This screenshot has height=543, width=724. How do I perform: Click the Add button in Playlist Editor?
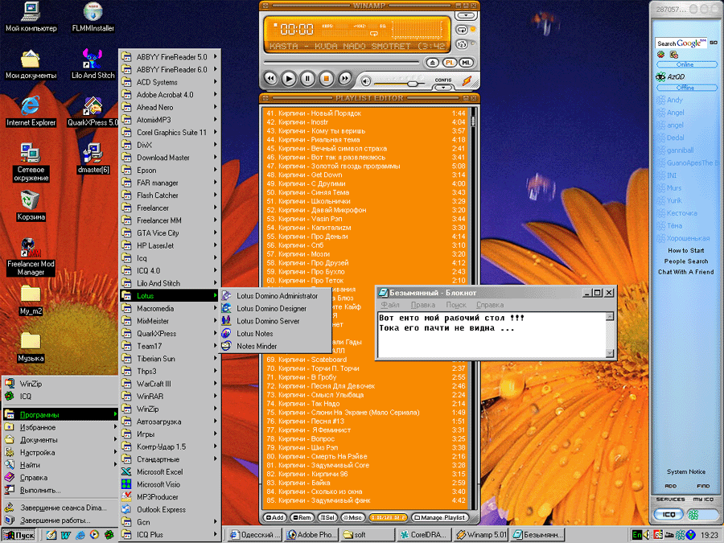point(275,517)
